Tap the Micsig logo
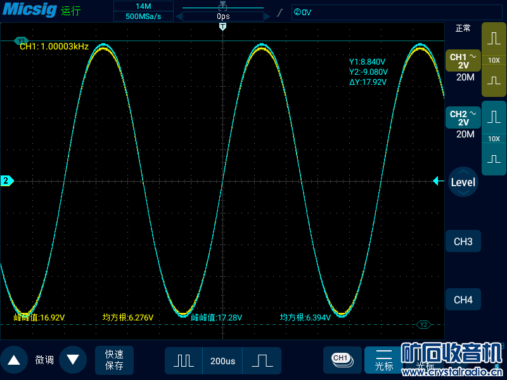 coord(30,9)
